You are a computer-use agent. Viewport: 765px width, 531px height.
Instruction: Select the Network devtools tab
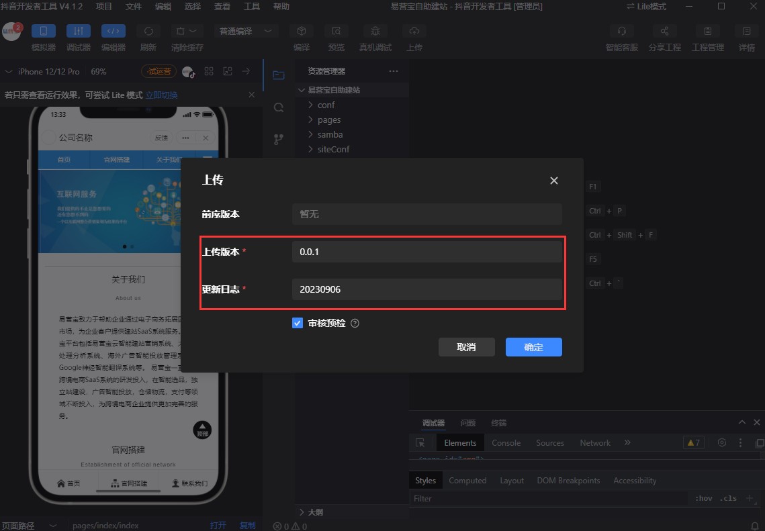[594, 443]
